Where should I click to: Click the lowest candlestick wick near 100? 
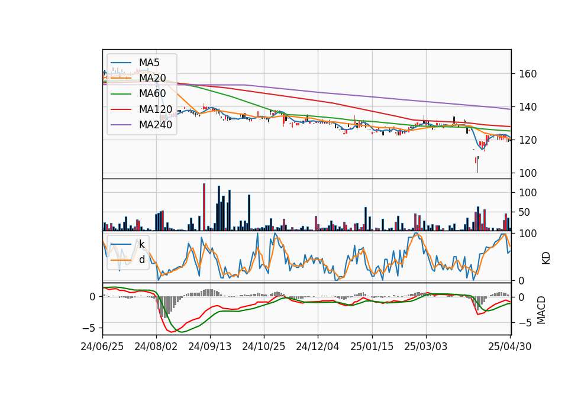478,165
